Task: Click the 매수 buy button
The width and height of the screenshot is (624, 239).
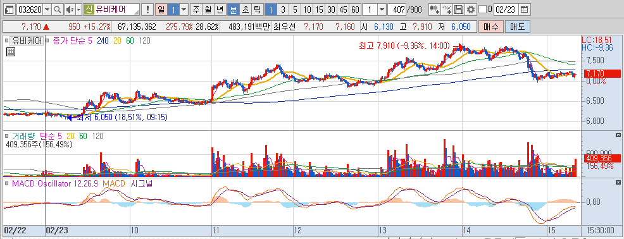Action: click(x=490, y=27)
